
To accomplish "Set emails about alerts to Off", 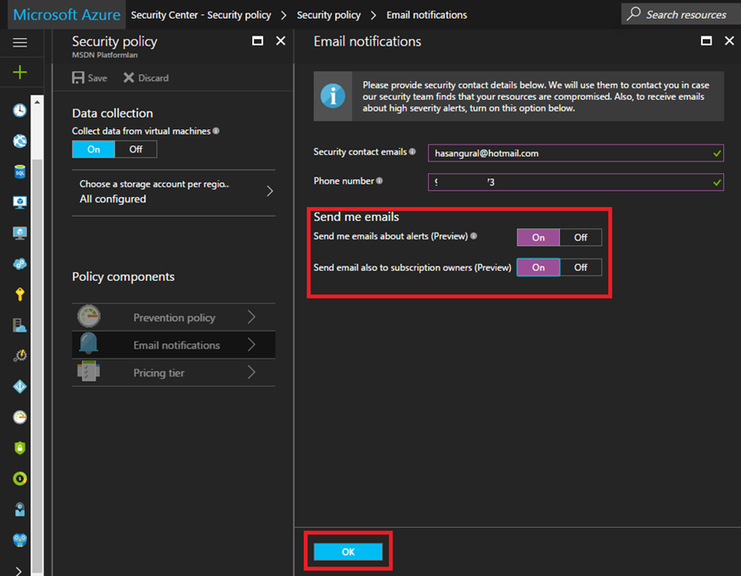I will coord(580,237).
